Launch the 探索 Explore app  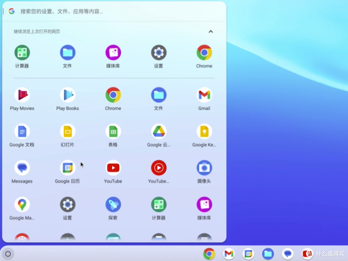pyautogui.click(x=113, y=204)
